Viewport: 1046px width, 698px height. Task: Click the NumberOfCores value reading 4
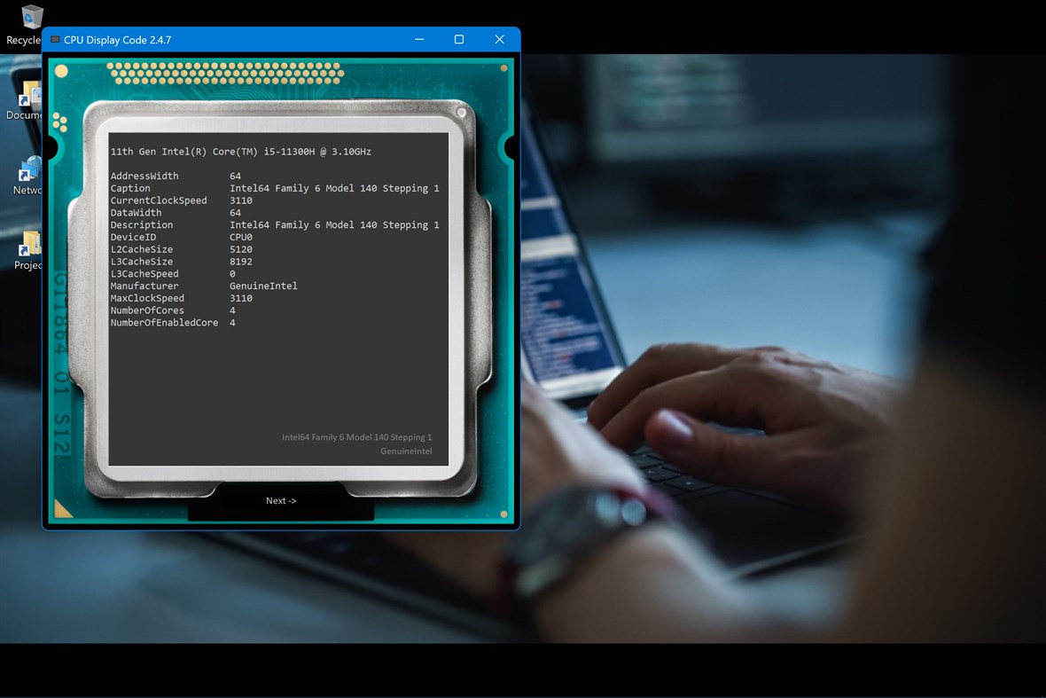coord(232,310)
